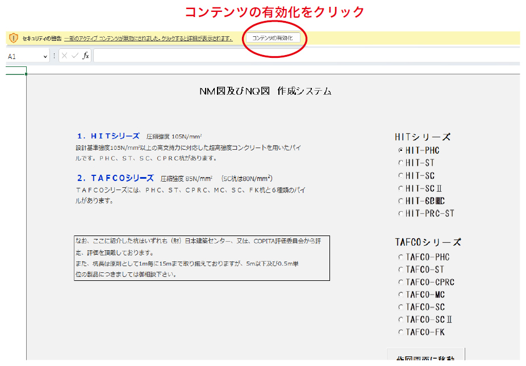Select the TAFCO-CPRC radio button
The image size is (526, 366).
point(400,282)
